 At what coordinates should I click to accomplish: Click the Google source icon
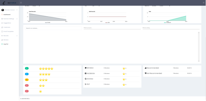click(x=86, y=79)
